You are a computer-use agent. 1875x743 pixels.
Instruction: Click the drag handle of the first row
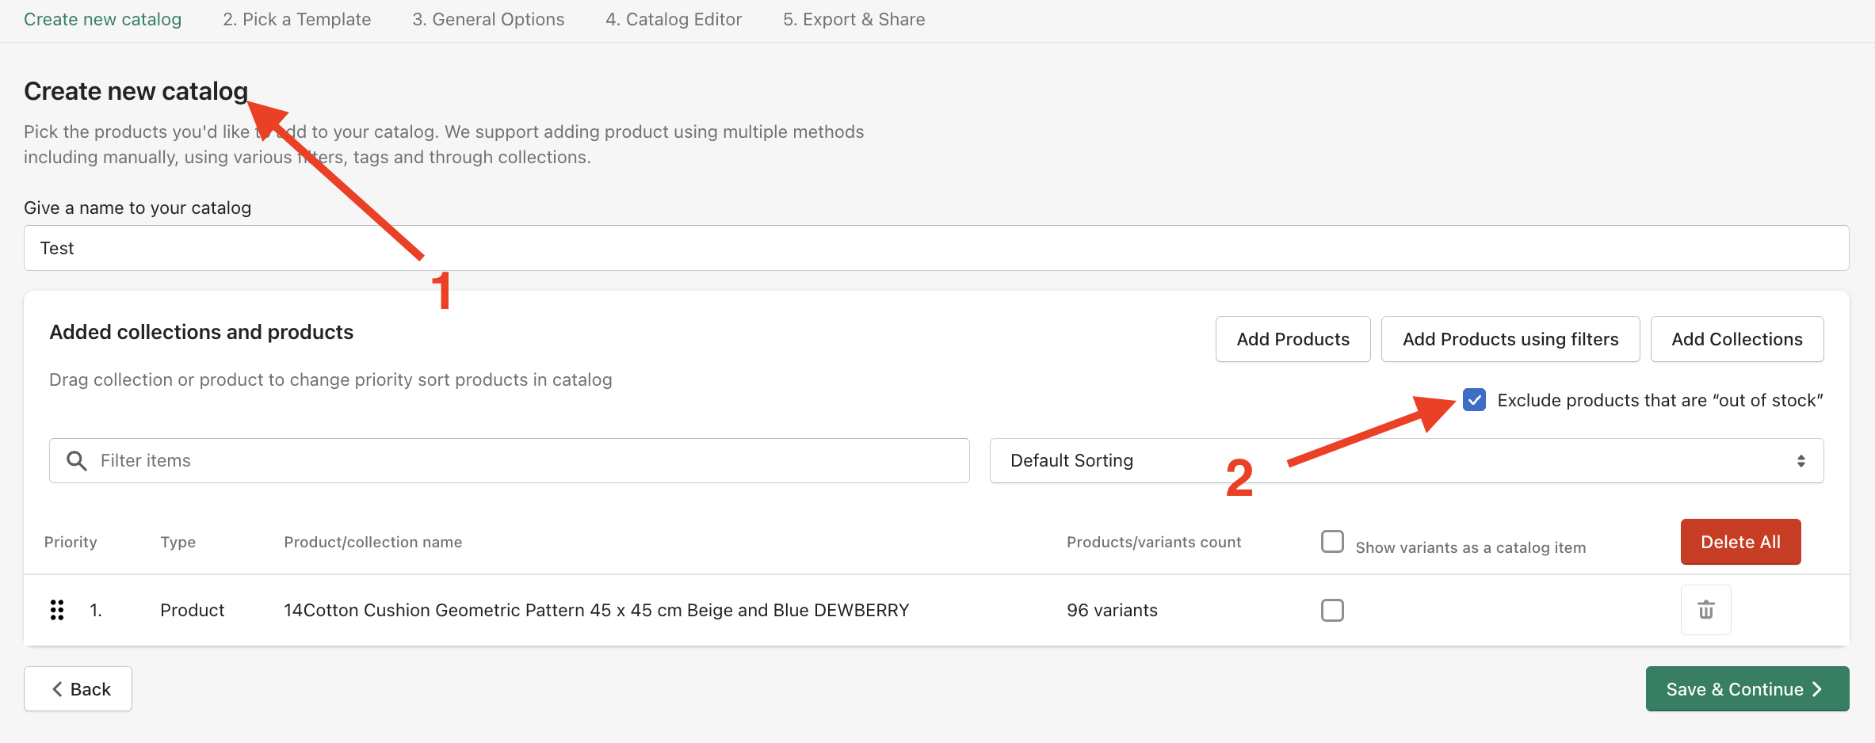pyautogui.click(x=57, y=610)
